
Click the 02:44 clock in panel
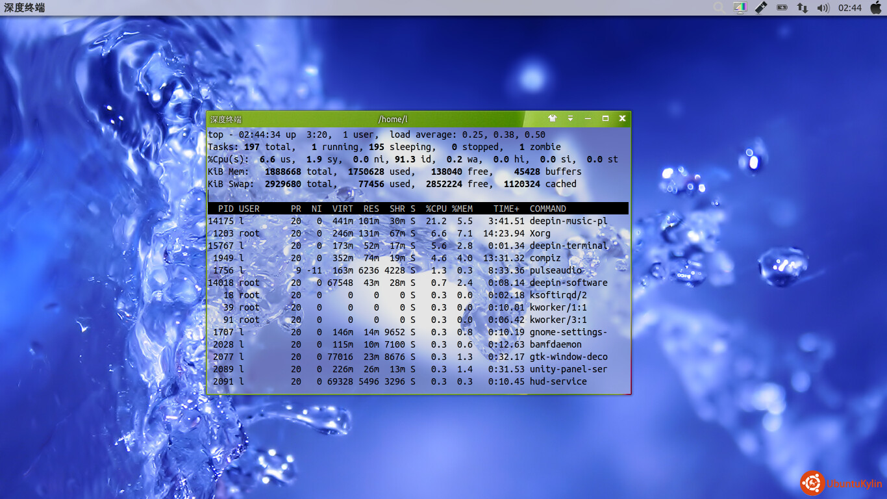[x=850, y=8]
